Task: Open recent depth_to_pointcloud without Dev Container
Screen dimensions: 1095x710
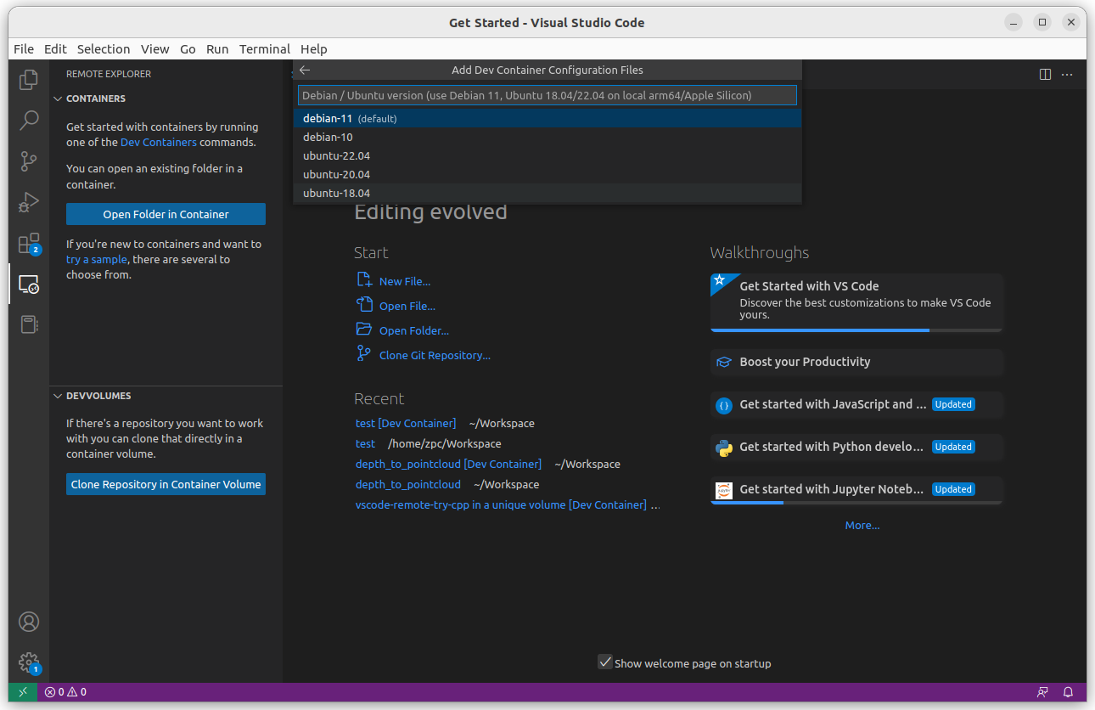Action: pos(408,484)
